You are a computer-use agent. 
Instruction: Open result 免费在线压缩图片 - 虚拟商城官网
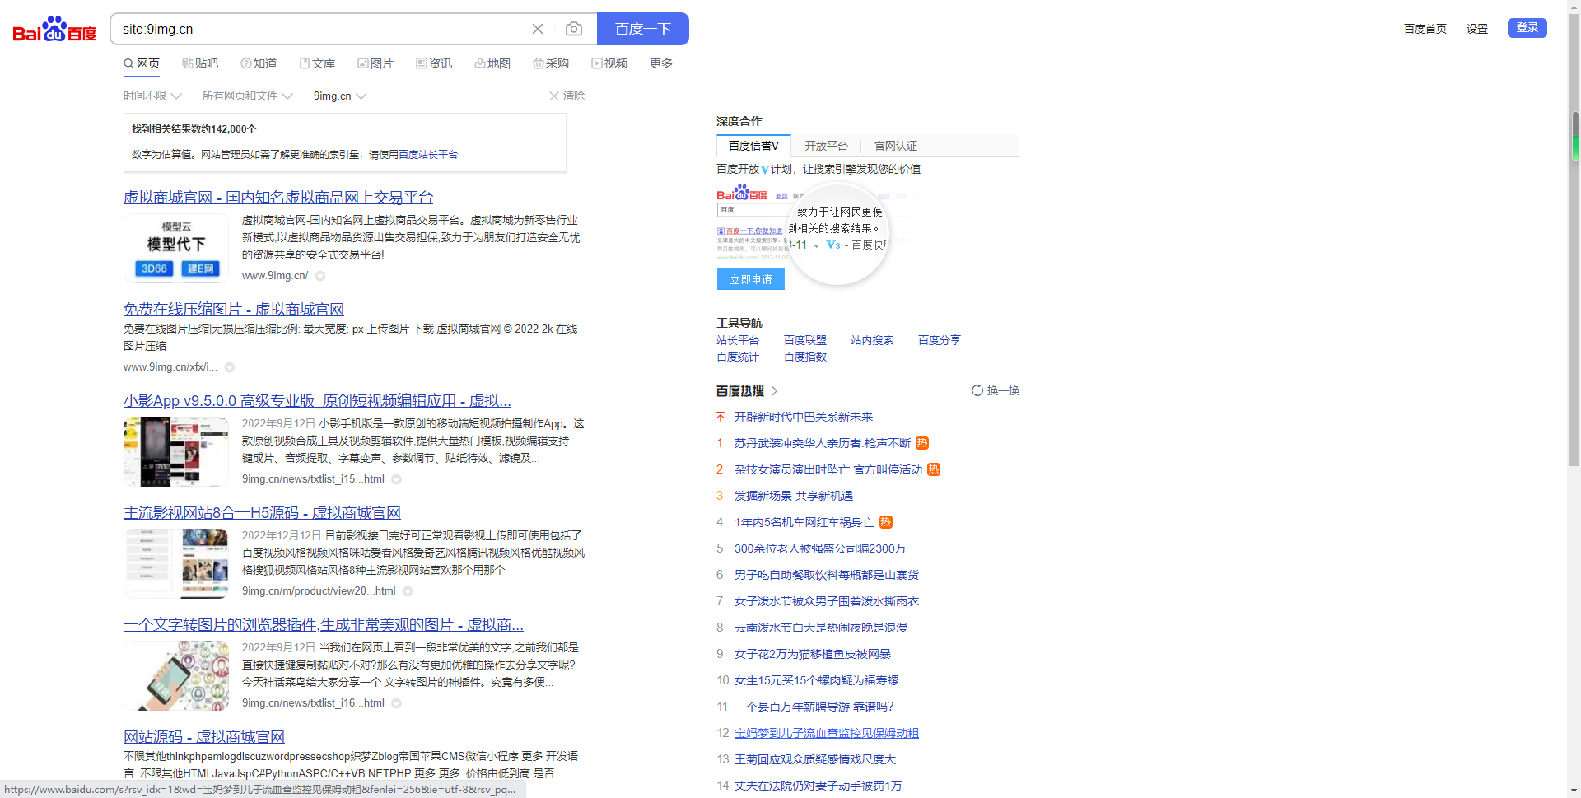point(234,309)
